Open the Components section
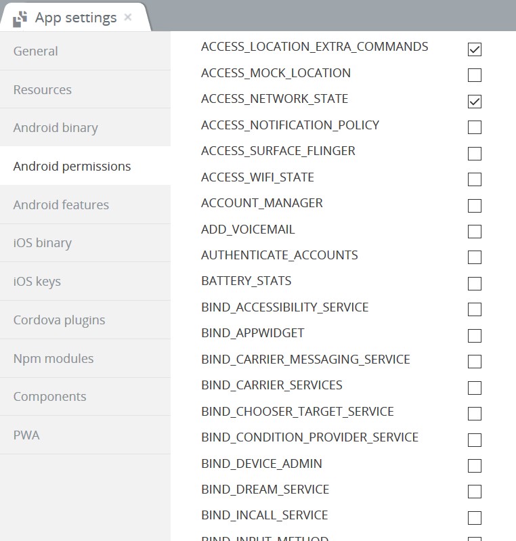This screenshot has height=541, width=516. pyautogui.click(x=85, y=396)
